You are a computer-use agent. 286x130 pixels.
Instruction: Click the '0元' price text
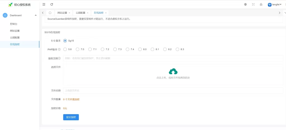point(65,108)
